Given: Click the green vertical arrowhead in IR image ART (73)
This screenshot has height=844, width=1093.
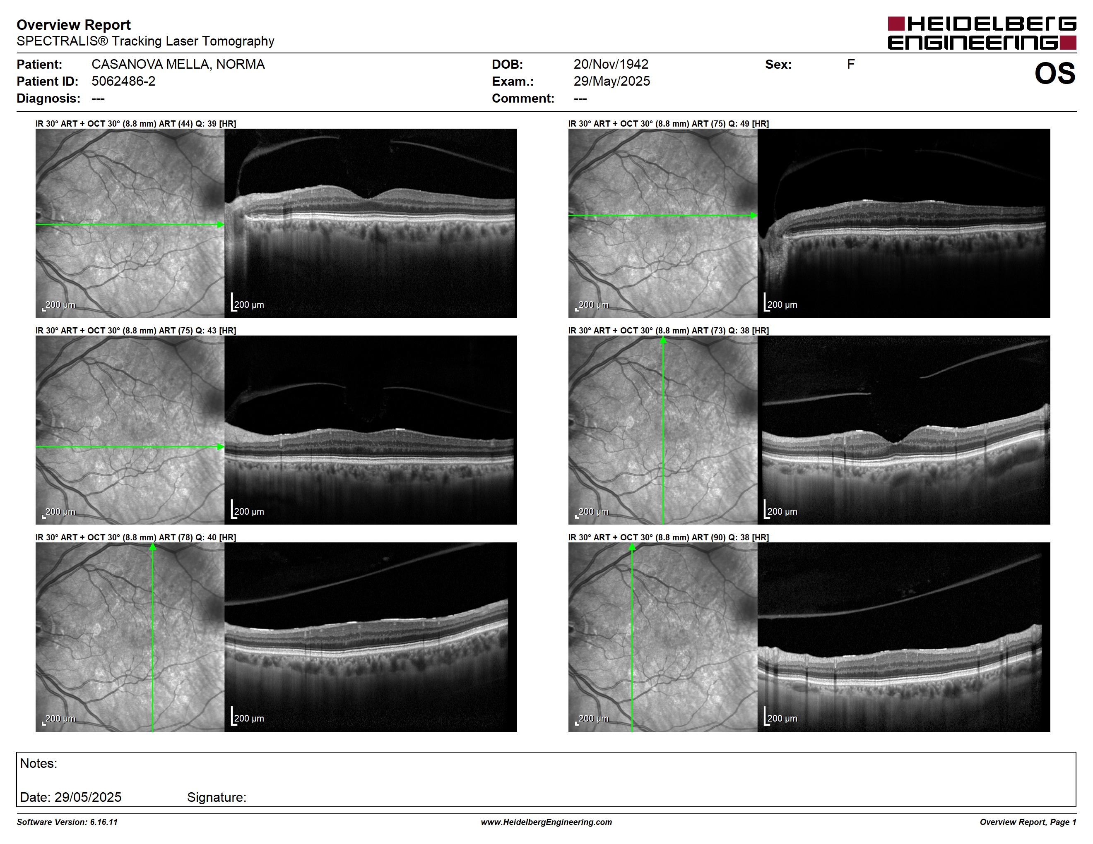Looking at the screenshot, I should click(663, 340).
